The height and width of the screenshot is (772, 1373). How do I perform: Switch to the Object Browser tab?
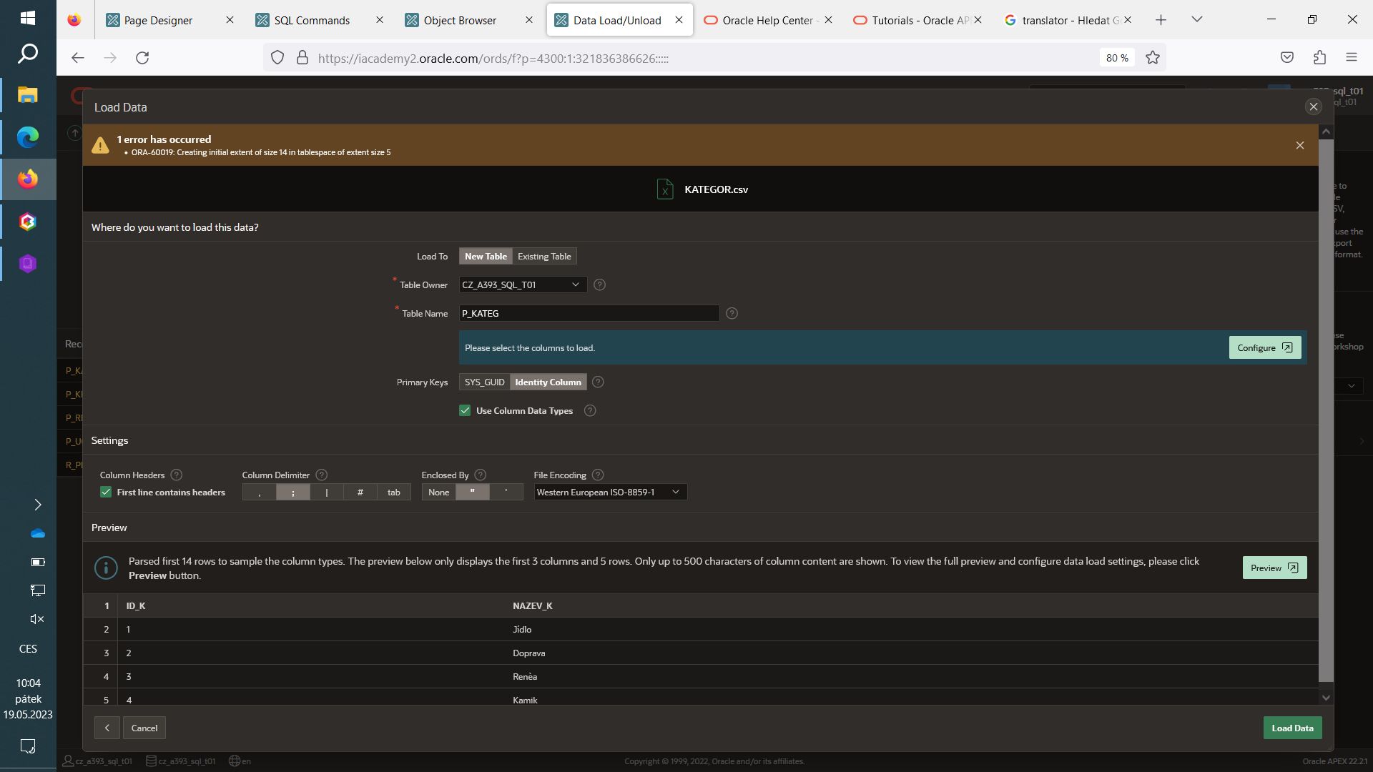coord(460,20)
